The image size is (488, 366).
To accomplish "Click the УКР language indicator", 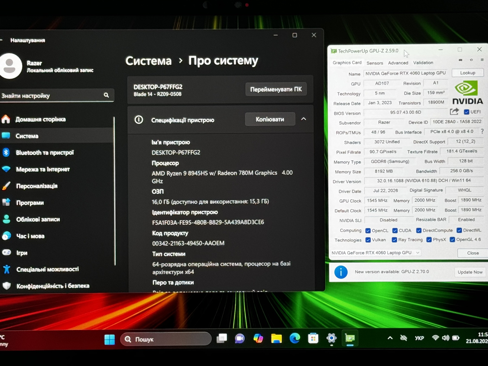I will pyautogui.click(x=419, y=338).
